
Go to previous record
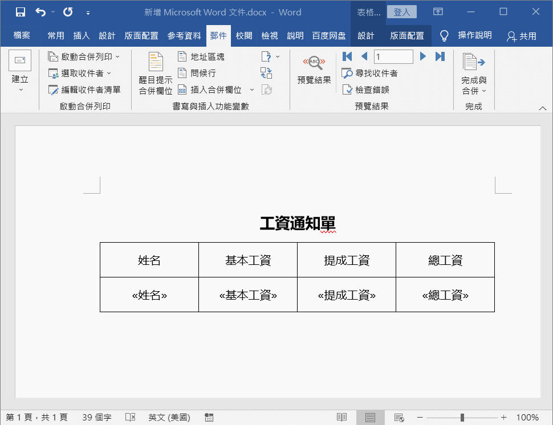pyautogui.click(x=365, y=56)
